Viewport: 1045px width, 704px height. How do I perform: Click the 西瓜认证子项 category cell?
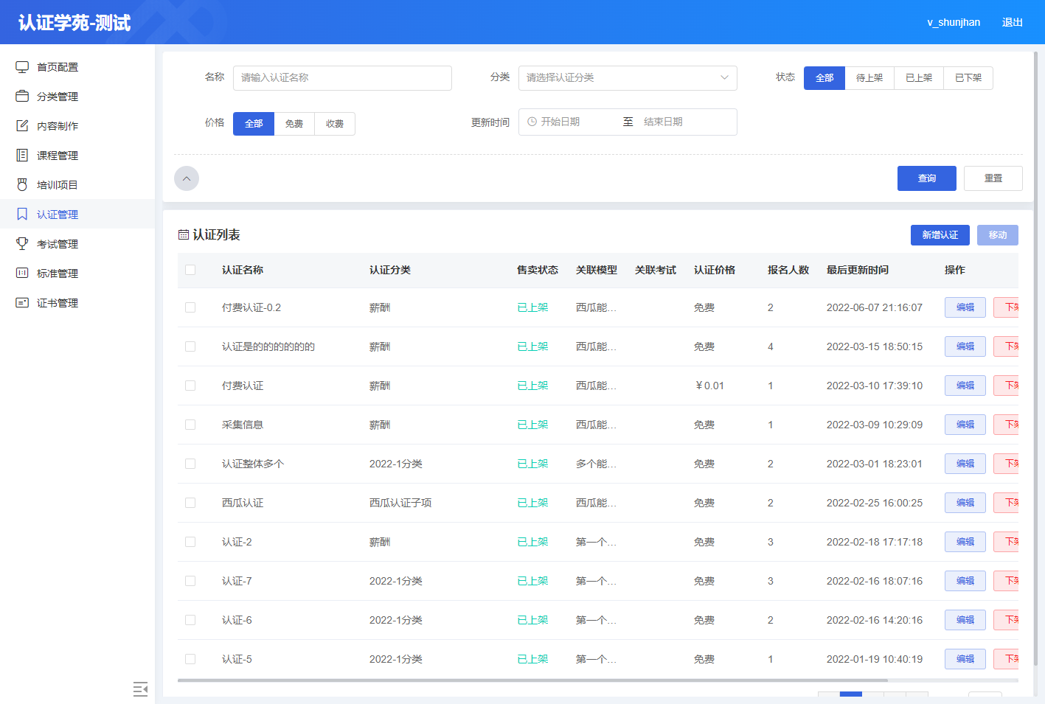click(400, 503)
